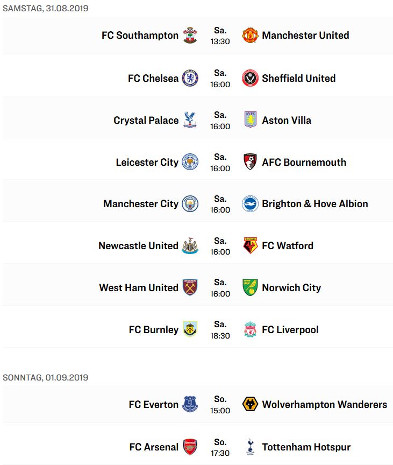Click the Sheffield United crest icon

(250, 78)
